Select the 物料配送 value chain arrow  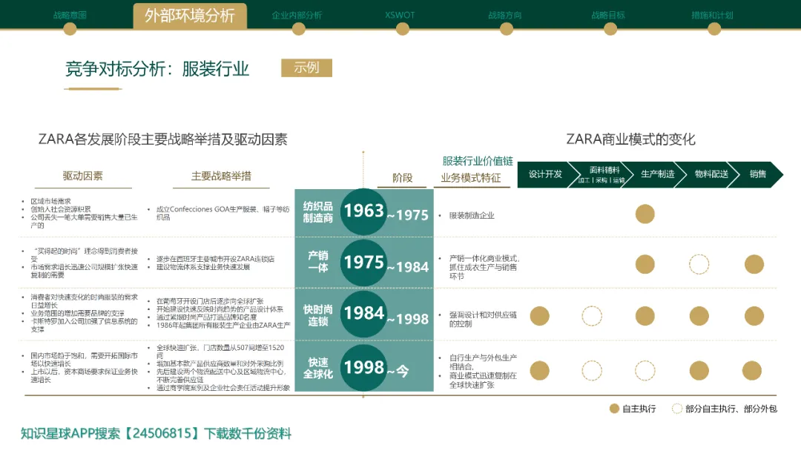(x=711, y=174)
